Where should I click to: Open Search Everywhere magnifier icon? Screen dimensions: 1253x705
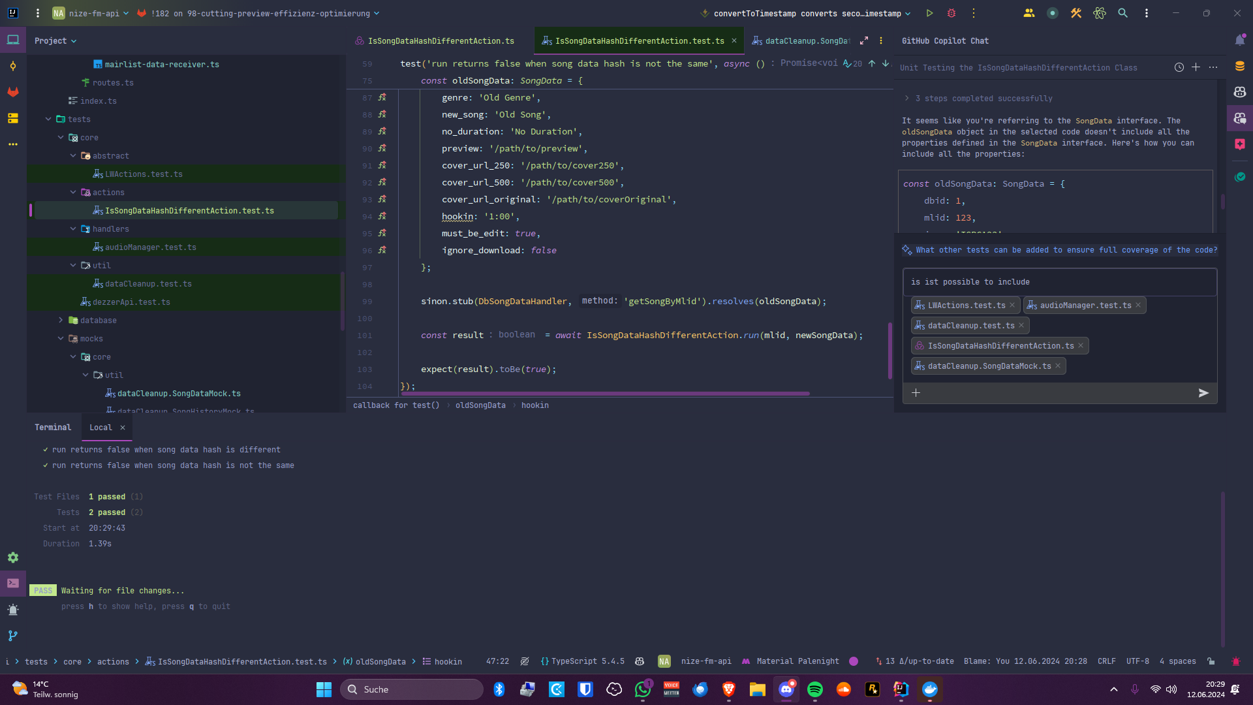coord(1122,13)
